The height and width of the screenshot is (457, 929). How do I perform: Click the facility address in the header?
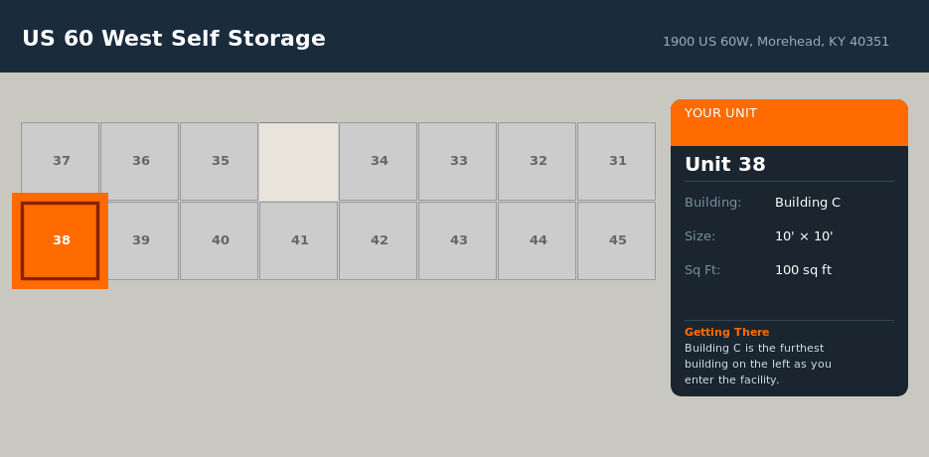[x=776, y=42]
